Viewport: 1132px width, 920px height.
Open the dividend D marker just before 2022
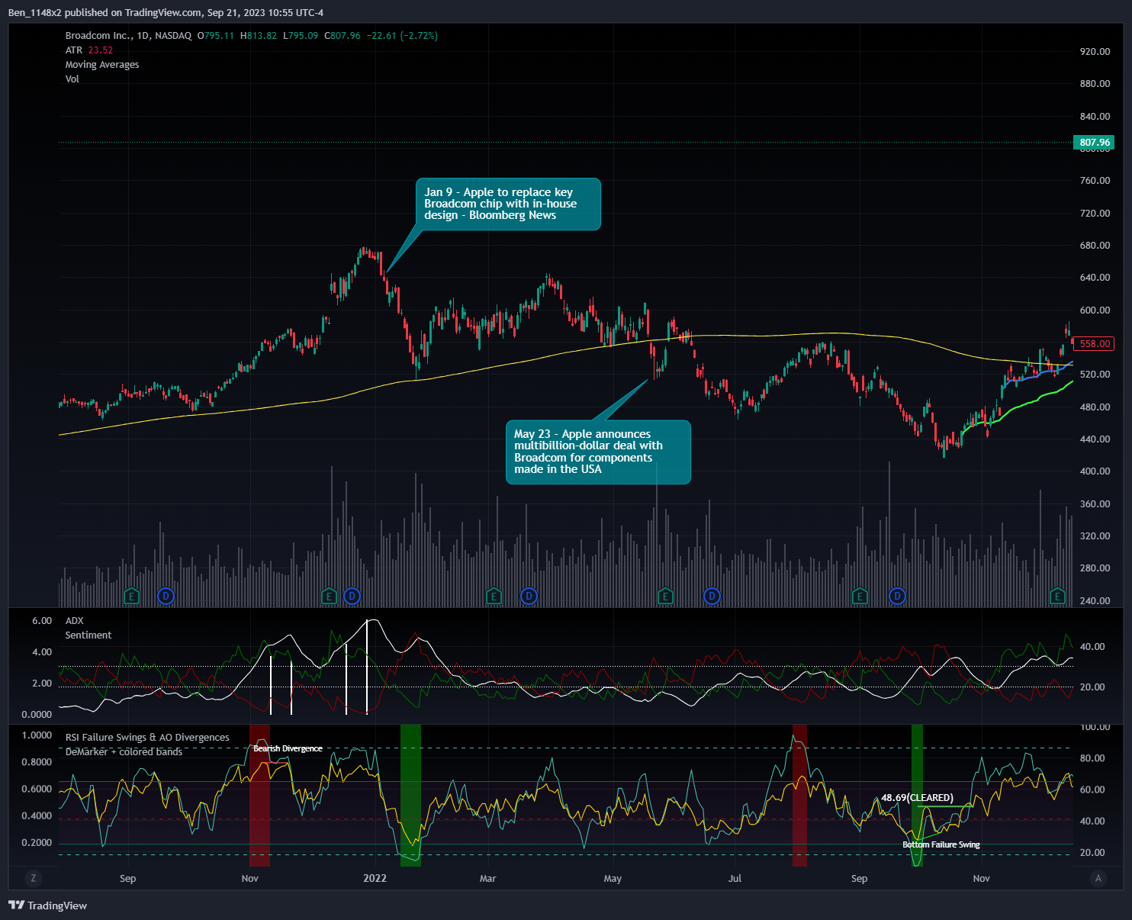pyautogui.click(x=352, y=596)
